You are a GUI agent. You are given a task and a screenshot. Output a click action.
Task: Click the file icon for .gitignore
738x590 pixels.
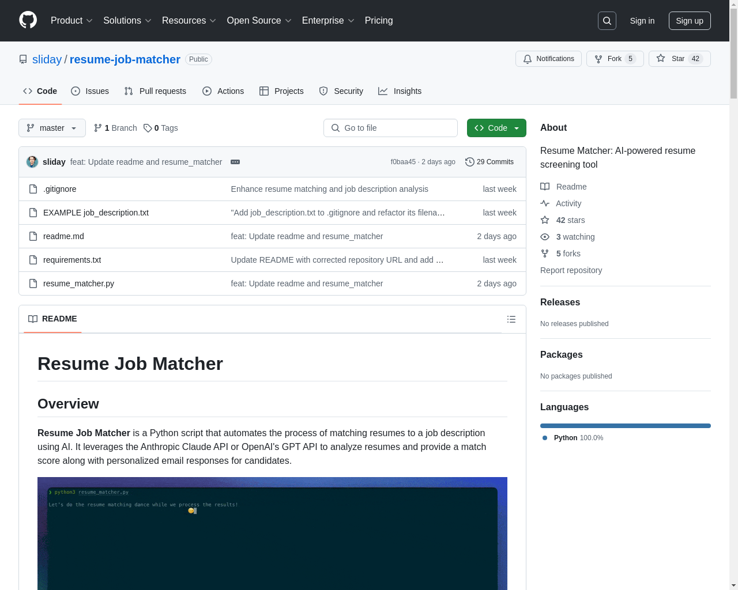33,189
